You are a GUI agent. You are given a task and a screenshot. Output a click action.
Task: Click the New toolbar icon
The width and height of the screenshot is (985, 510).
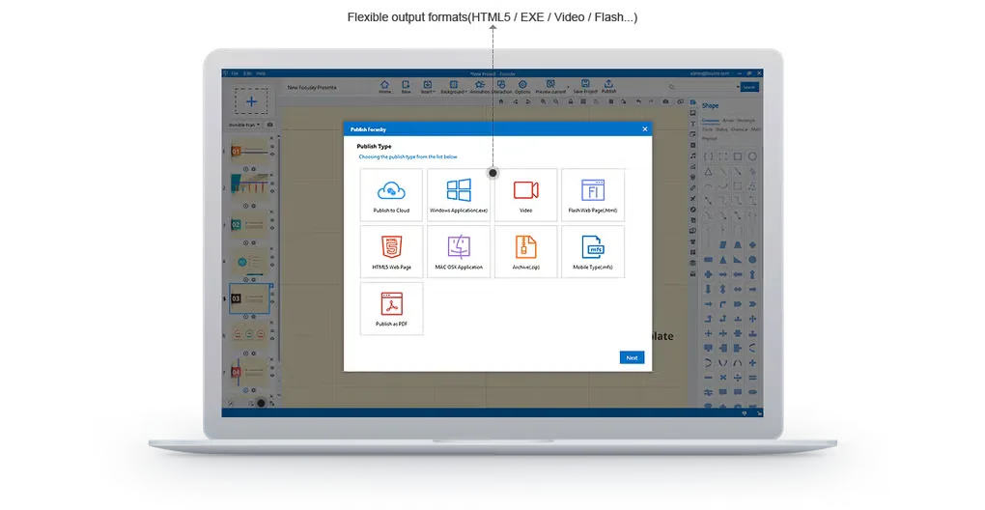(406, 87)
